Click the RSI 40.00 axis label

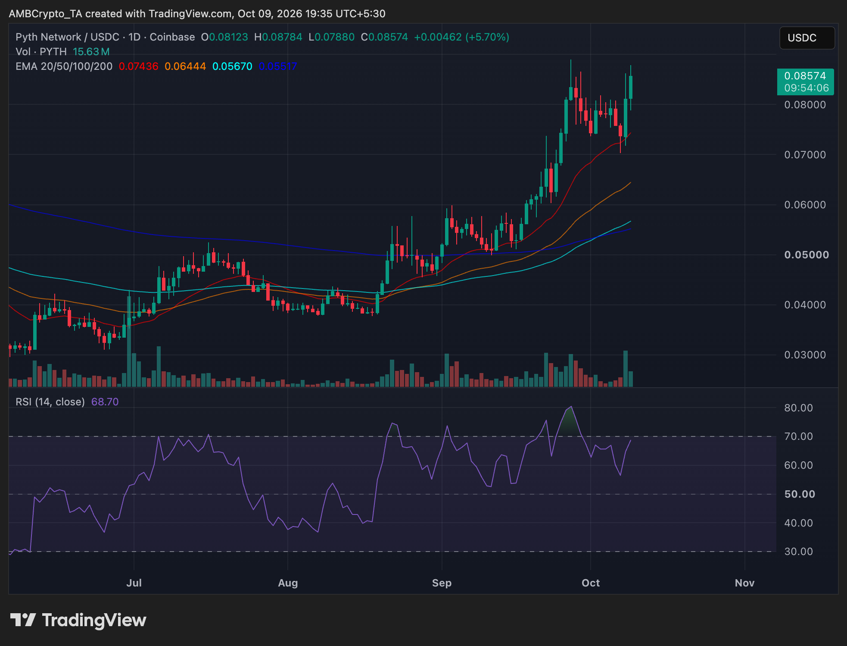tap(799, 523)
